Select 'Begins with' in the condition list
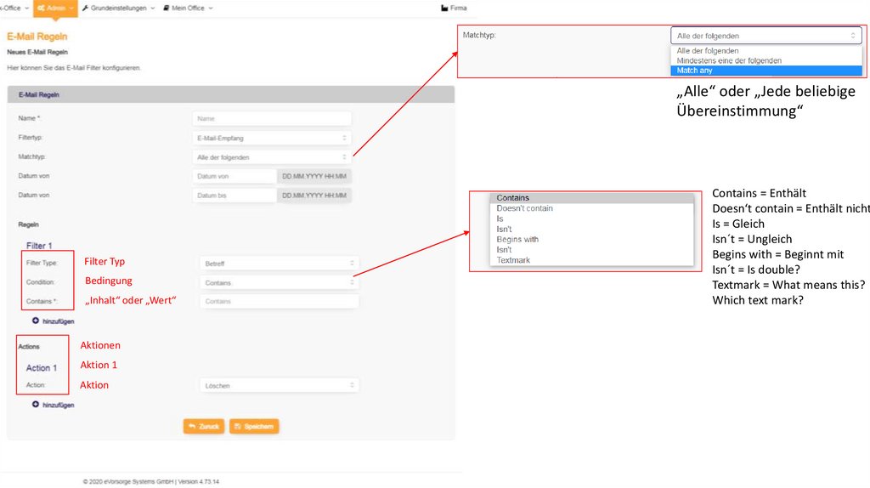Viewport: 870px width, 488px height. 517,240
